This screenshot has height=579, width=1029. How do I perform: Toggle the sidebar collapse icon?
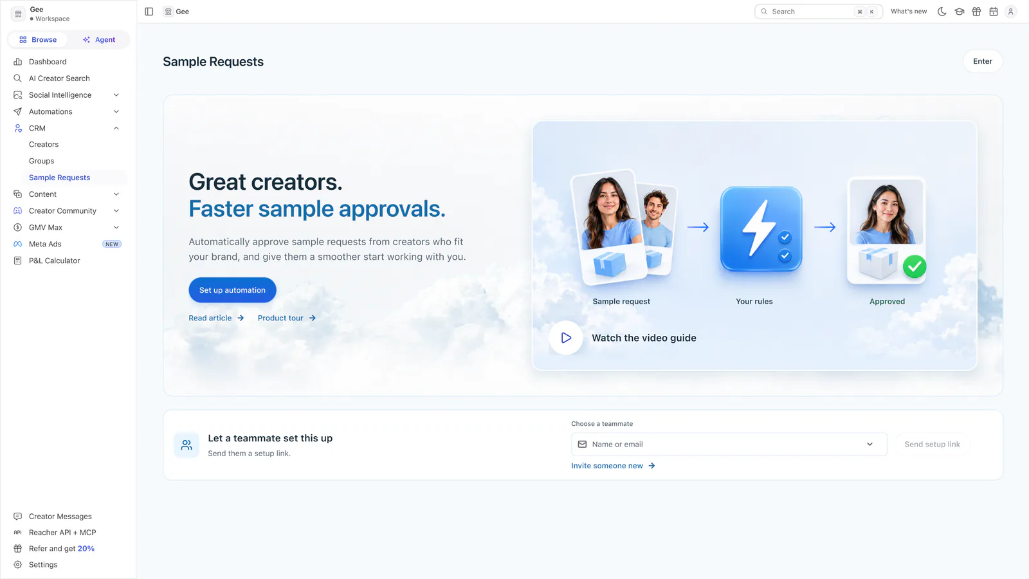149,12
